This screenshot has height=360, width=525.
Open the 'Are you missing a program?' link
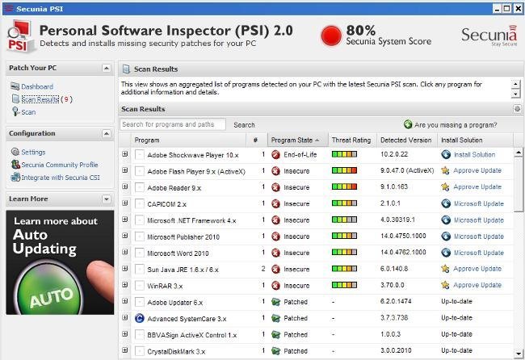(456, 125)
